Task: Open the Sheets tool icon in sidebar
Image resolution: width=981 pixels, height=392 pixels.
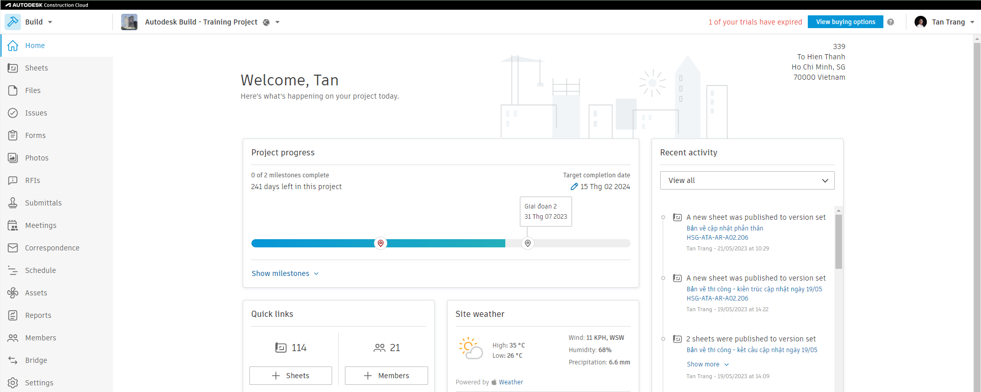Action: pos(13,68)
